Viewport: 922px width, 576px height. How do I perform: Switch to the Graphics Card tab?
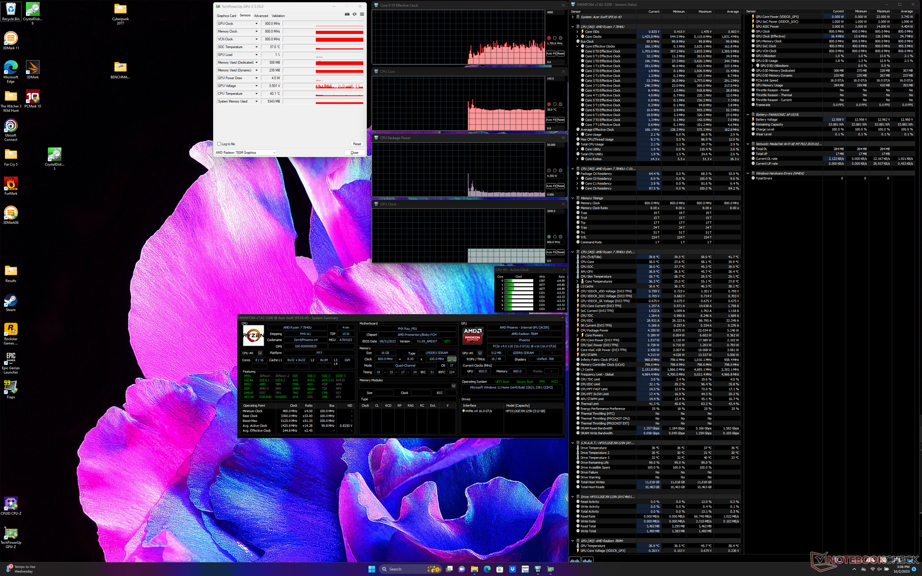click(226, 16)
